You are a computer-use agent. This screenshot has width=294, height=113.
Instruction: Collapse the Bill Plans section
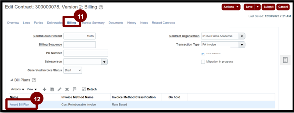(x=12, y=80)
